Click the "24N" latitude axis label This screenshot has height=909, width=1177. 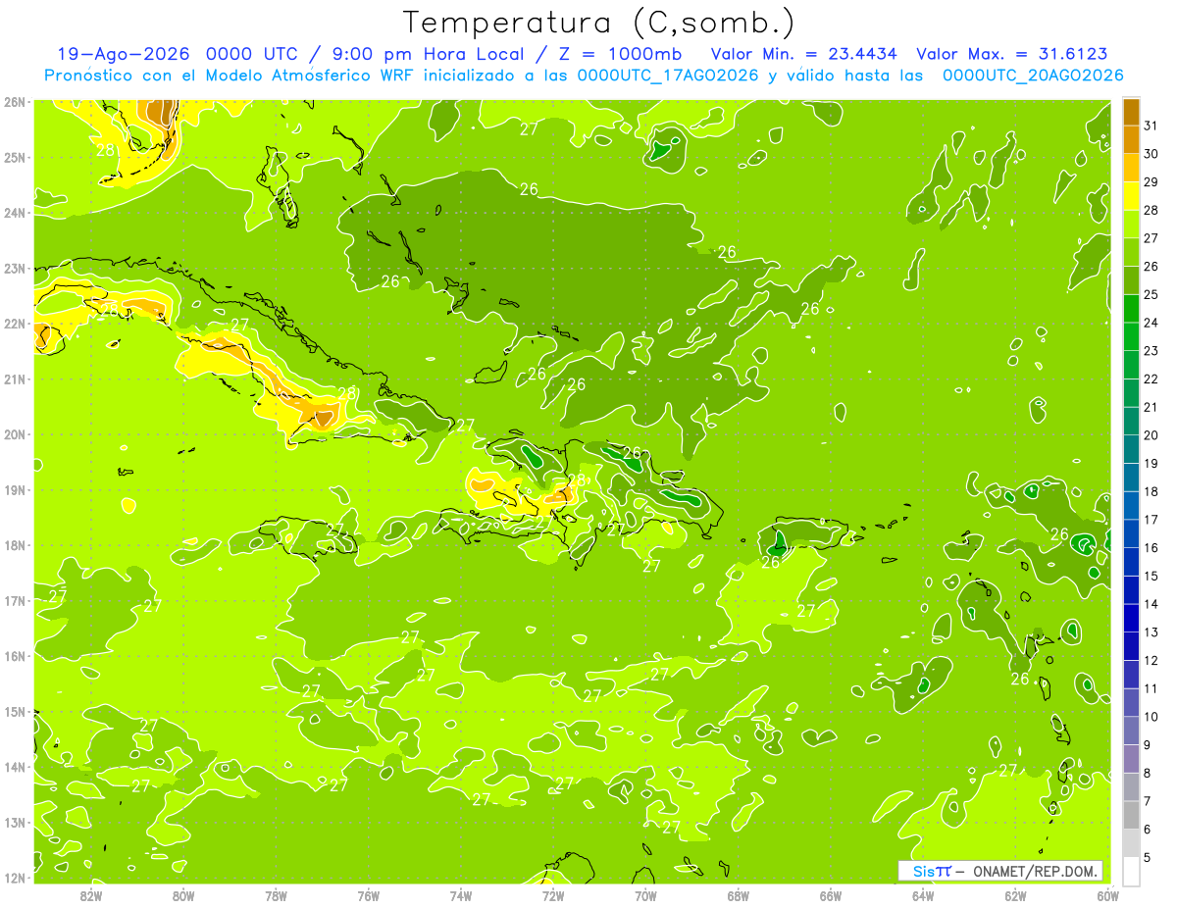[x=15, y=213]
